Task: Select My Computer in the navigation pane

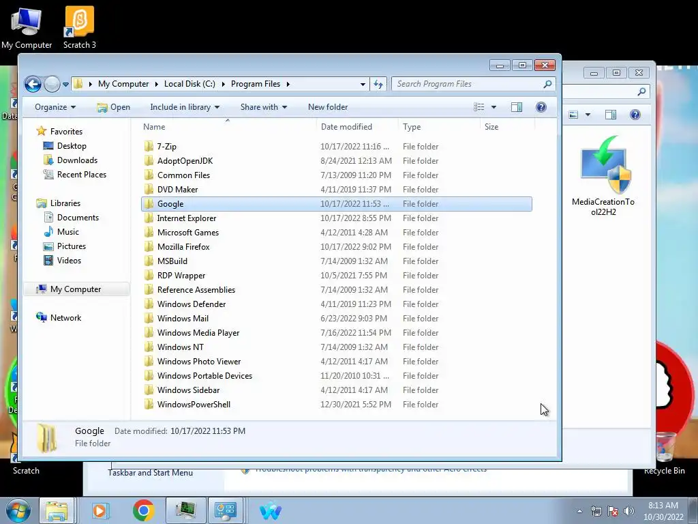Action: [x=75, y=289]
